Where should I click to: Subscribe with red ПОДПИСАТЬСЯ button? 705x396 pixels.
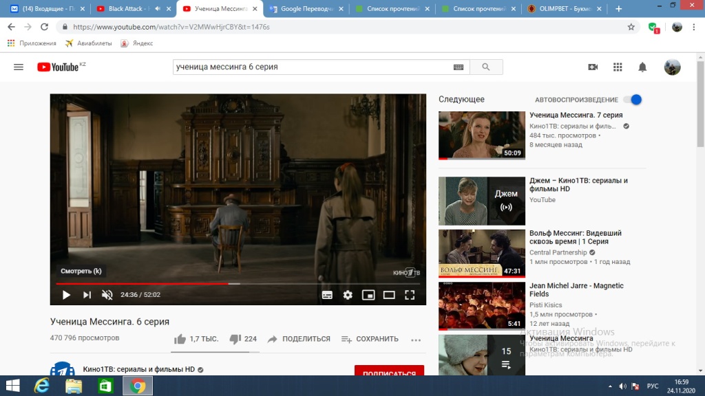pyautogui.click(x=390, y=371)
